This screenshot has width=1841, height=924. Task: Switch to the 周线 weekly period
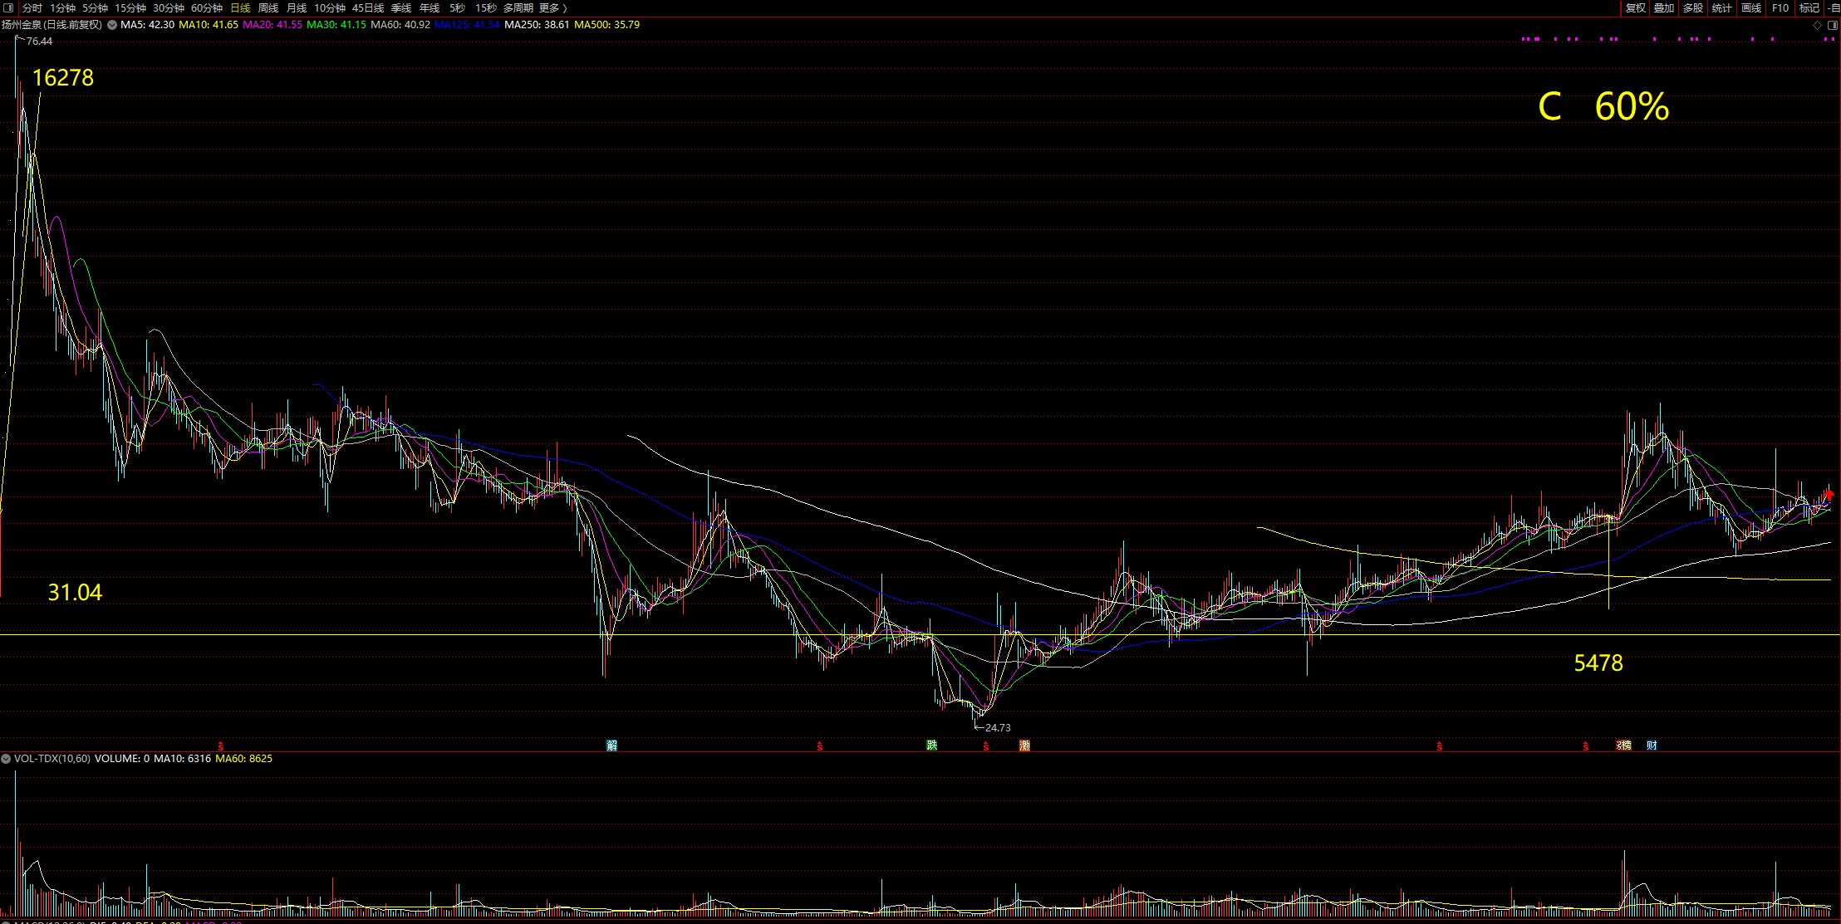click(x=268, y=7)
